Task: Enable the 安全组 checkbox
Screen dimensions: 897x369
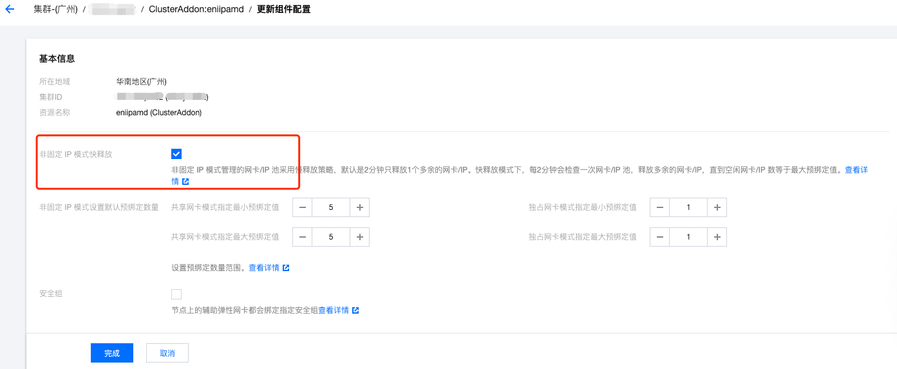Action: click(x=176, y=294)
